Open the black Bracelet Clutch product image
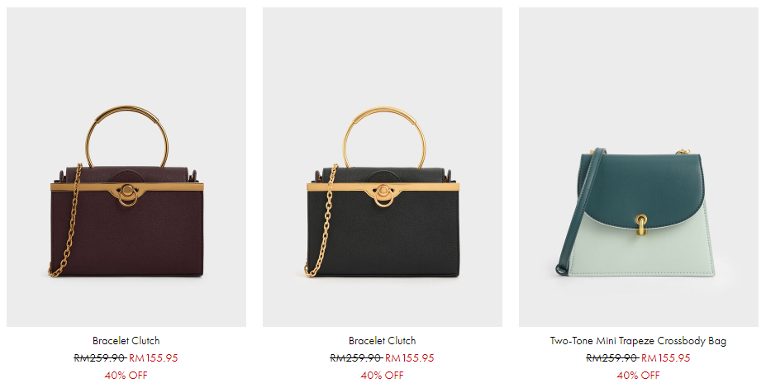Image resolution: width=766 pixels, height=388 pixels. (382, 167)
